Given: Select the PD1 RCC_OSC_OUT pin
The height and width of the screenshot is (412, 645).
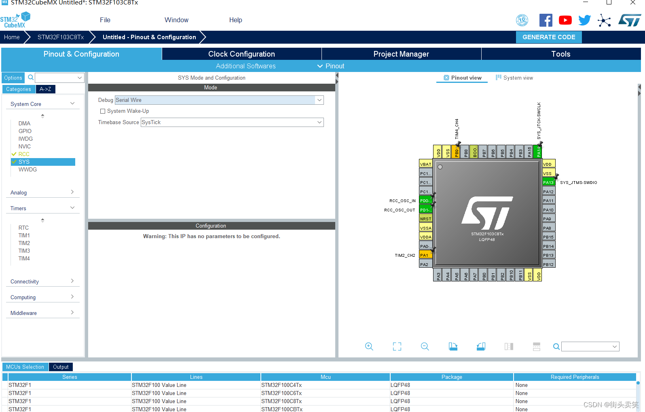Looking at the screenshot, I should point(426,210).
